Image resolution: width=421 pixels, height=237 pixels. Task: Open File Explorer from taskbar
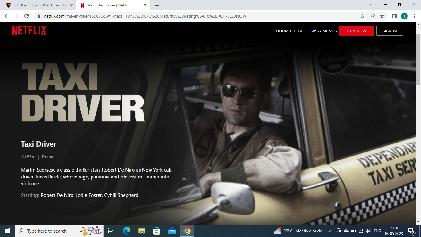[141, 231]
